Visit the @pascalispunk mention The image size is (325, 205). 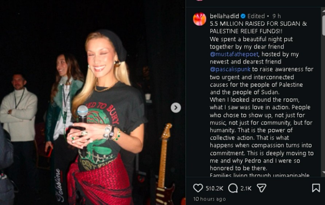point(230,69)
